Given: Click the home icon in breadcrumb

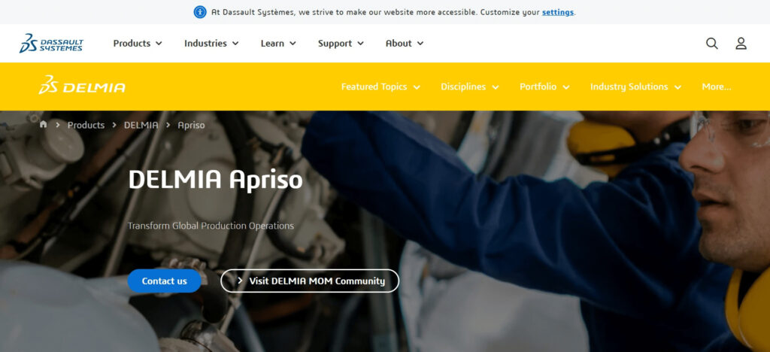Looking at the screenshot, I should pos(43,124).
